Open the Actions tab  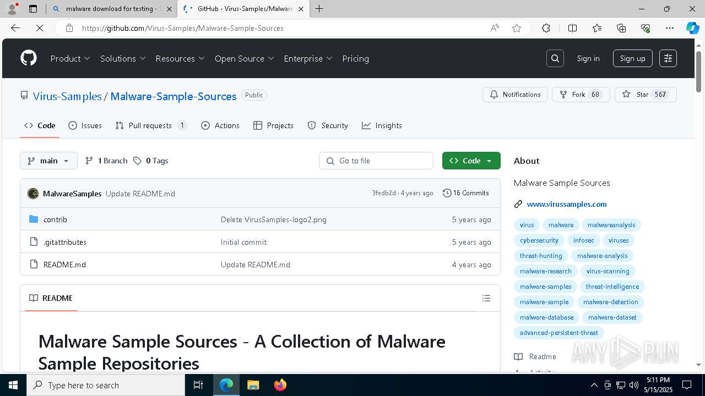click(x=220, y=125)
